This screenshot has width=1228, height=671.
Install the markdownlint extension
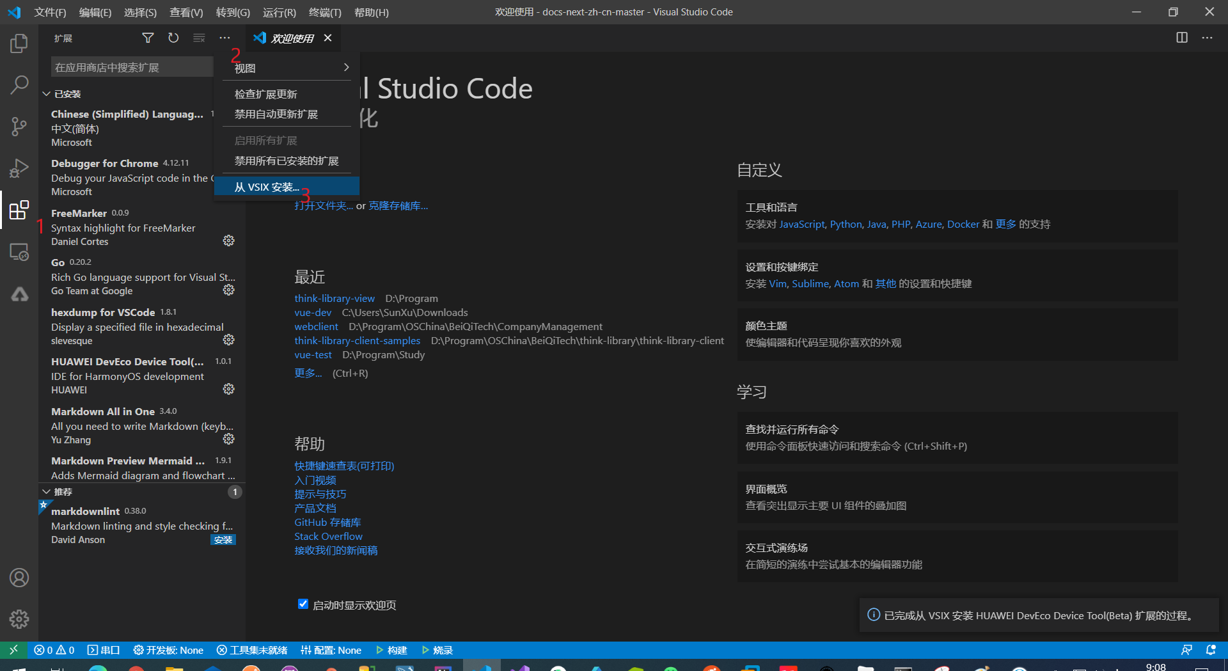coord(223,540)
